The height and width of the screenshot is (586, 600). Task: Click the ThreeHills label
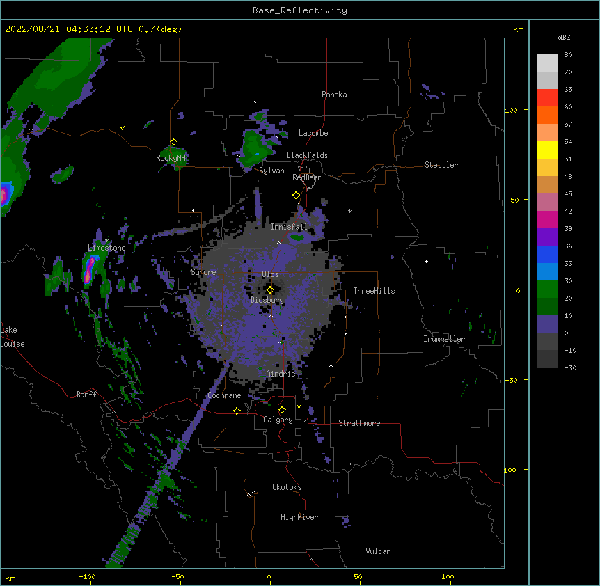coord(374,291)
